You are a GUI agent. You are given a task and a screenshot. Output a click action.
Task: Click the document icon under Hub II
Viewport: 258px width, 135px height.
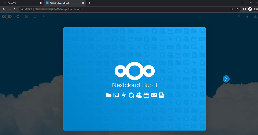(x=161, y=95)
